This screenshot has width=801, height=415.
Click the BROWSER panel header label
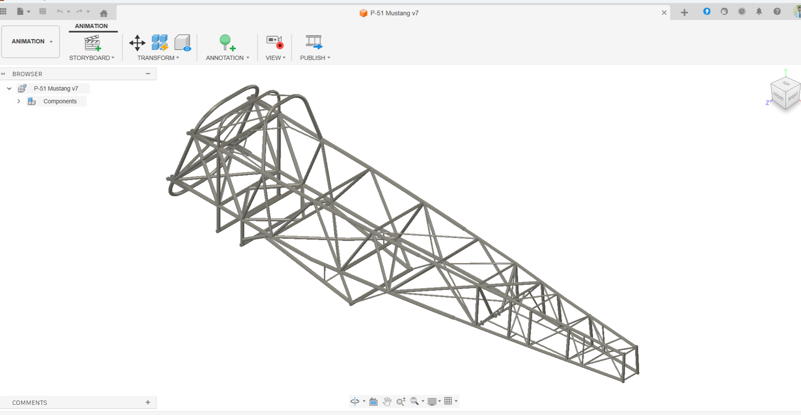pos(27,74)
